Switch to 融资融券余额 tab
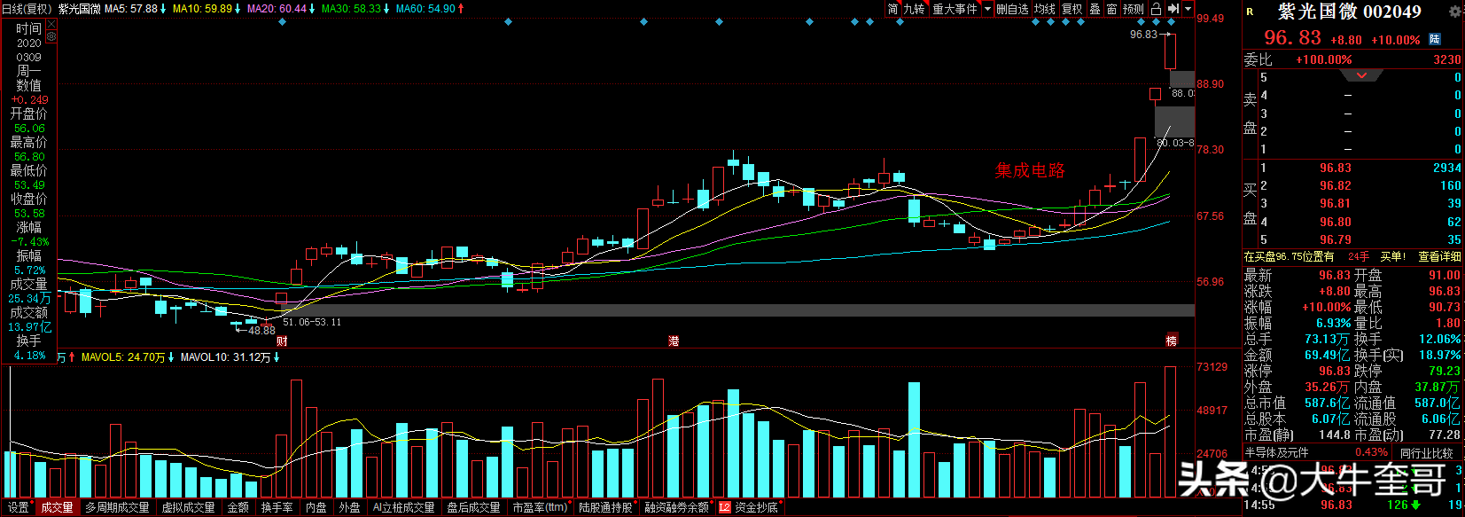The image size is (1465, 517). [677, 507]
